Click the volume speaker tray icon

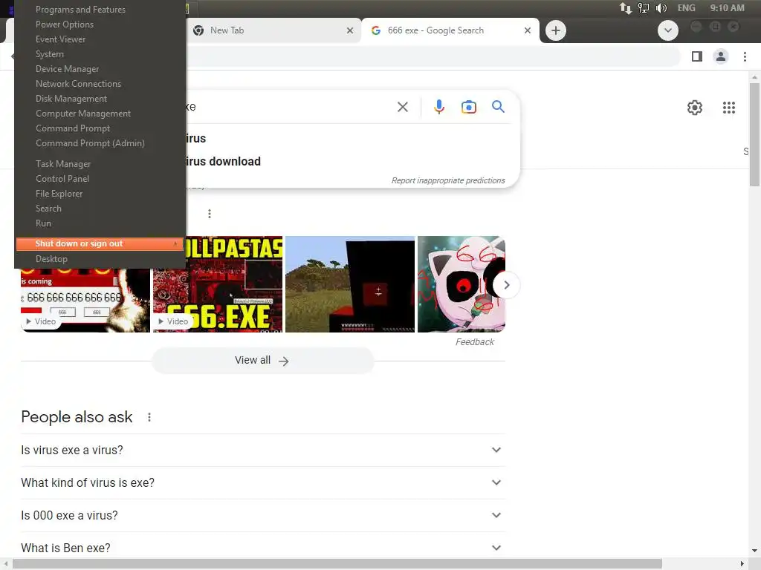click(661, 7)
